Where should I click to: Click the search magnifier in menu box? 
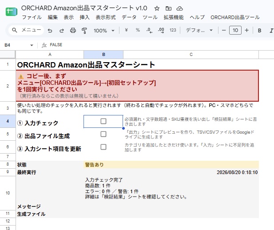pyautogui.click(x=15, y=30)
